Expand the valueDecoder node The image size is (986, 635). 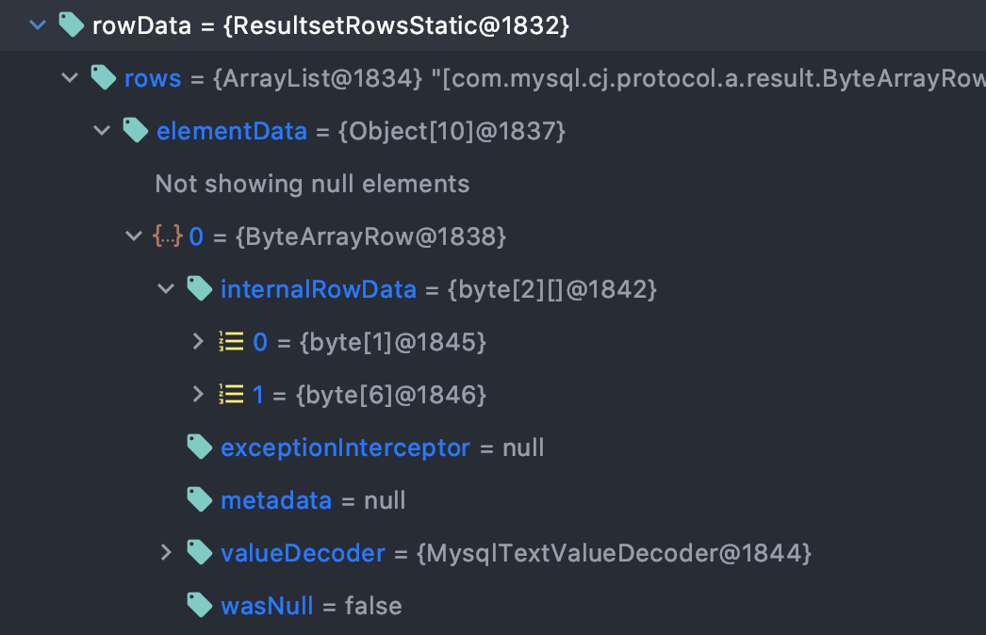pos(166,553)
